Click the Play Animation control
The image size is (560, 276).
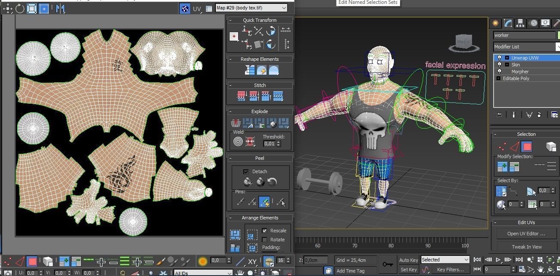(498, 260)
